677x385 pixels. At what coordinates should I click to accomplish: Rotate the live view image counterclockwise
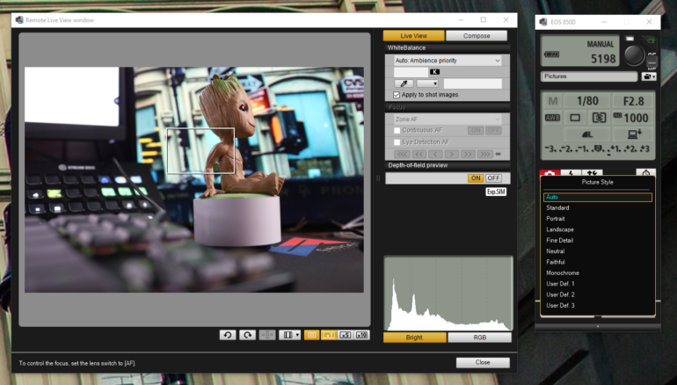pyautogui.click(x=228, y=335)
